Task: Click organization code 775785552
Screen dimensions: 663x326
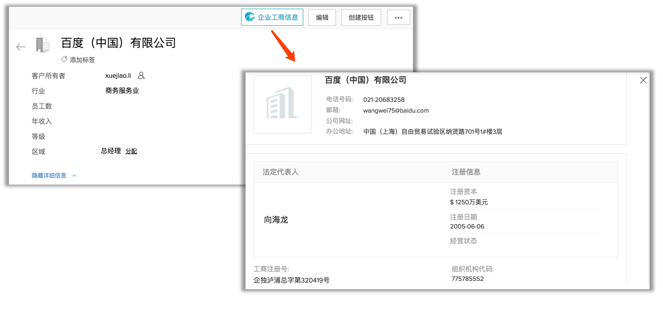Action: (468, 279)
